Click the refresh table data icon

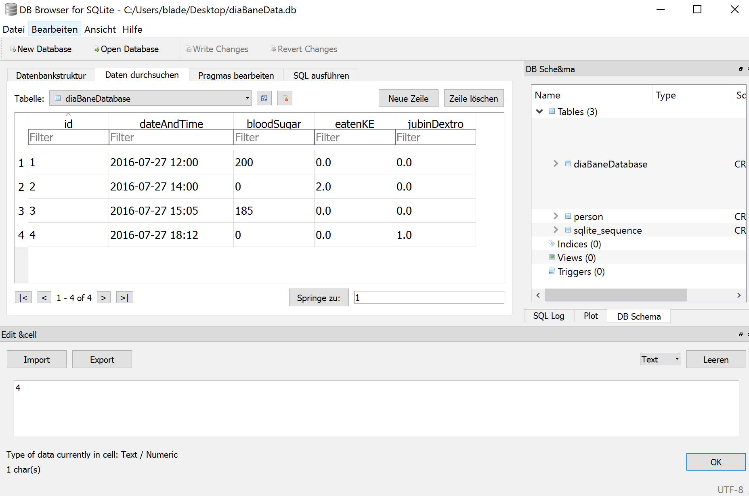[x=264, y=98]
